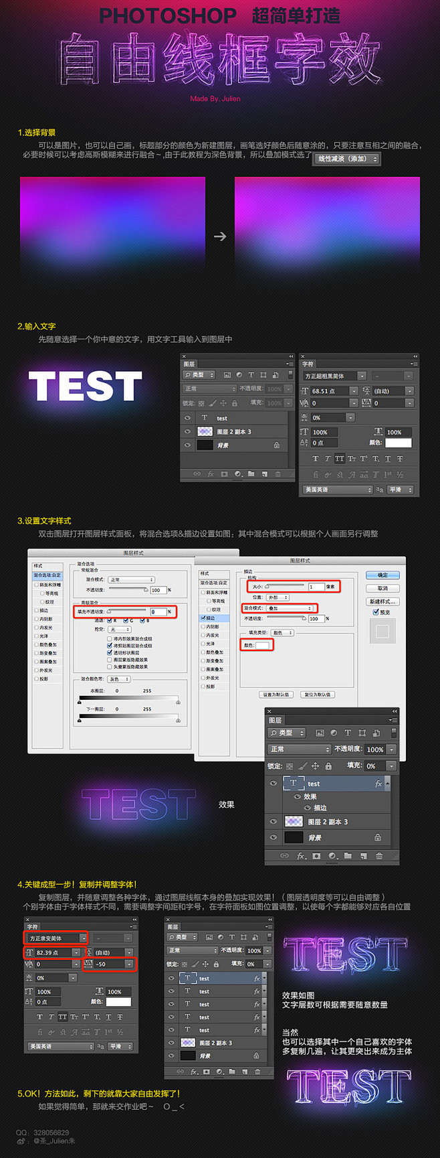
Task: Select 混合选项:自定 in left dialog style list
Action: [x=47, y=575]
